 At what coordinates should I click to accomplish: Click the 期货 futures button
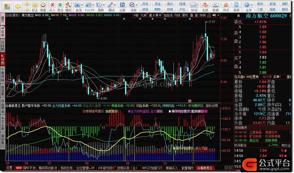tap(285, 9)
